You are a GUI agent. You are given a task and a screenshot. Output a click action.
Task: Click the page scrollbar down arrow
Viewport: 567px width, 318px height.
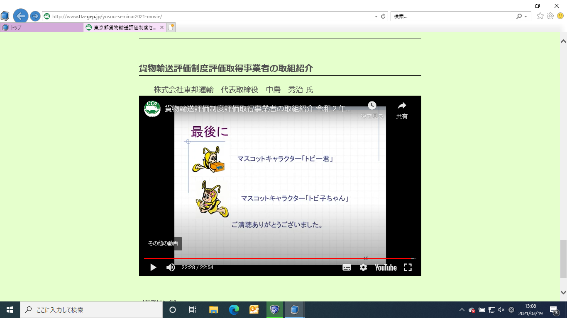(563, 292)
